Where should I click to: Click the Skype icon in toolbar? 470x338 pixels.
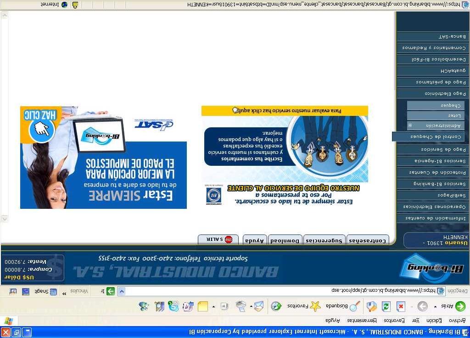tap(173, 306)
